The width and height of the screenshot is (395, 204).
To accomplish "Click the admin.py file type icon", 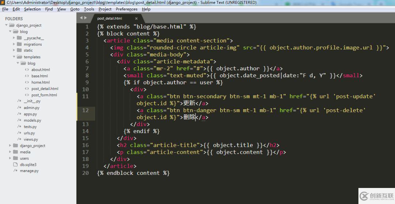I will [19, 107].
